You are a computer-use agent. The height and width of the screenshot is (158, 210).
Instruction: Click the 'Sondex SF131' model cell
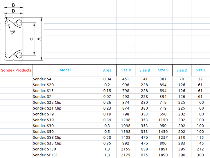(65, 155)
